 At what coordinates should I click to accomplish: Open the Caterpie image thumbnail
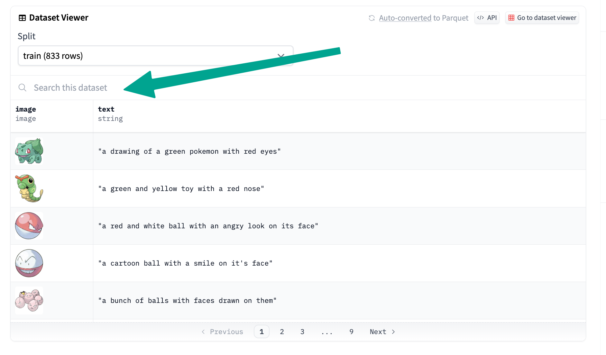coord(29,188)
